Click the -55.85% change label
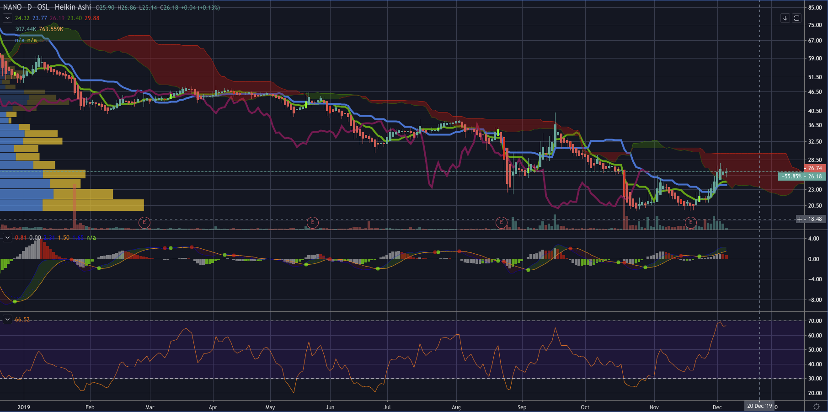Screen dimensions: 828x412 (791, 177)
